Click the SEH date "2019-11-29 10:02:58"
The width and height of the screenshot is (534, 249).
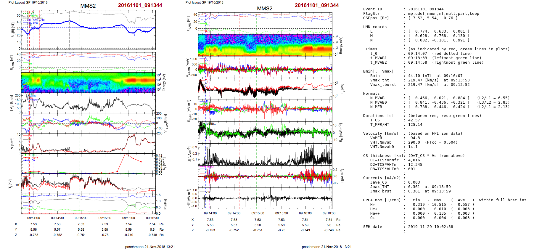(x=431, y=227)
